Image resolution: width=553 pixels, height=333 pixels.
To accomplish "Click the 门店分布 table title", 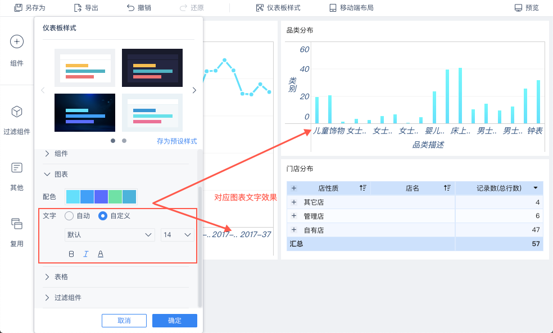I will 300,169.
